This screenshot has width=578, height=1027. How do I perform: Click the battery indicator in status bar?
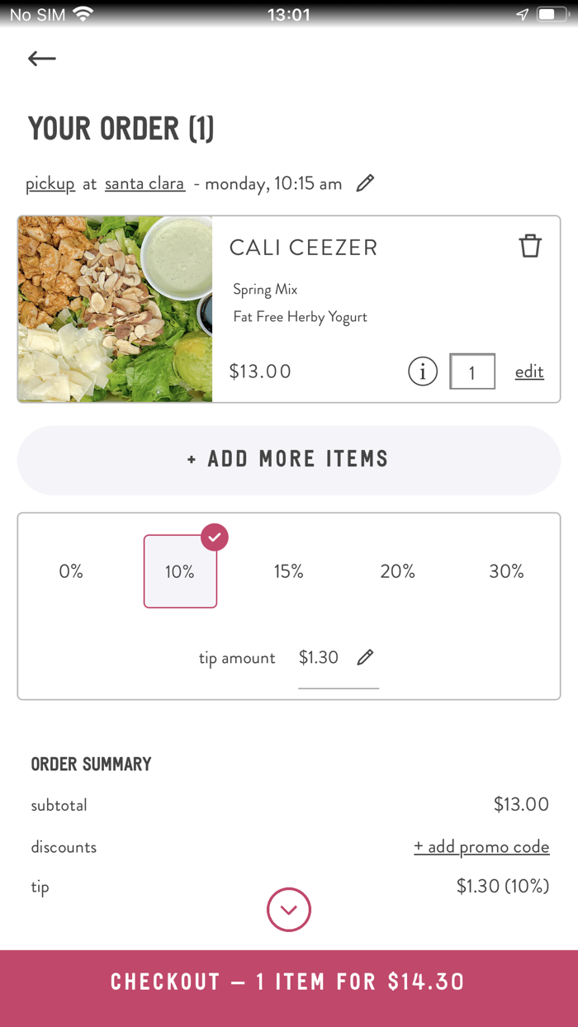(x=553, y=12)
